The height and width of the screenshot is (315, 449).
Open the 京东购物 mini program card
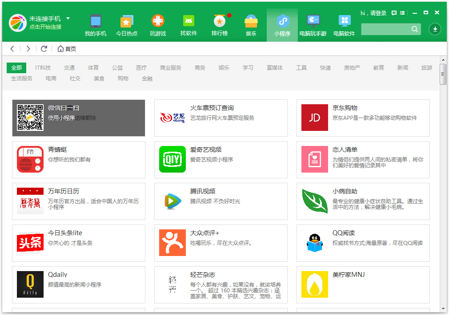pos(363,118)
